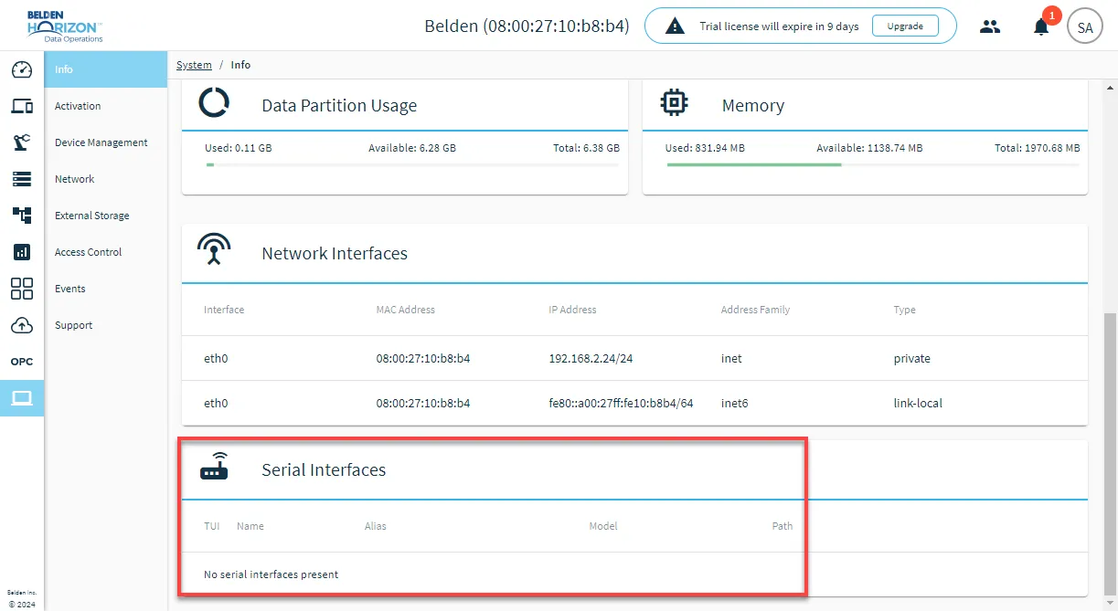Select the robotic arm icon in the rail
Screen dimensions: 1118x611
click(22, 142)
